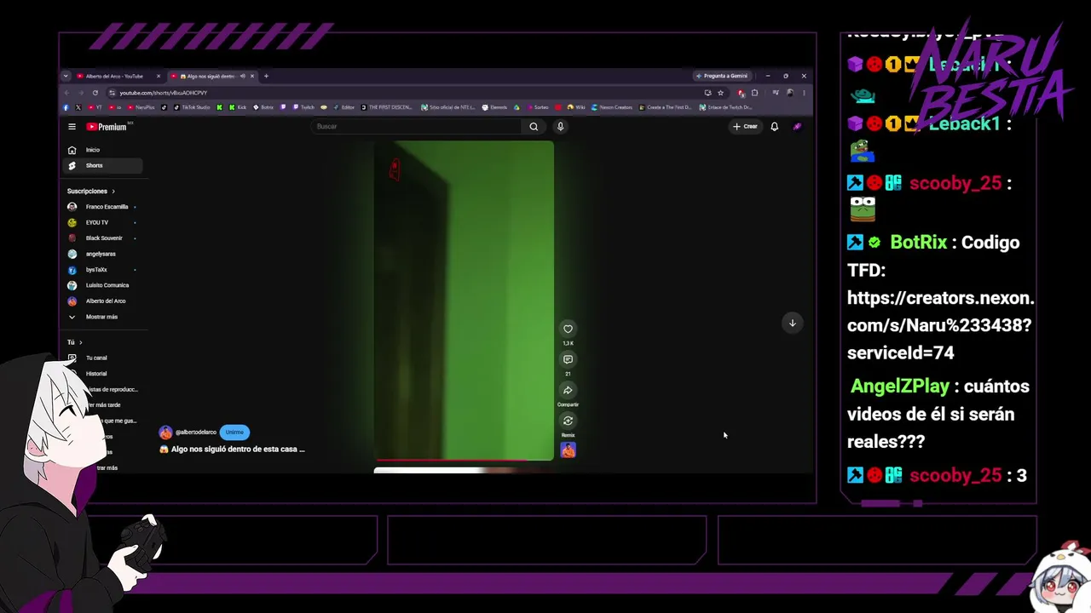Reload the page in the browser
1091x613 pixels.
pyautogui.click(x=95, y=93)
